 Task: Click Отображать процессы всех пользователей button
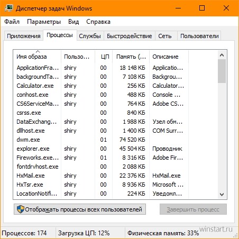(x=80, y=209)
